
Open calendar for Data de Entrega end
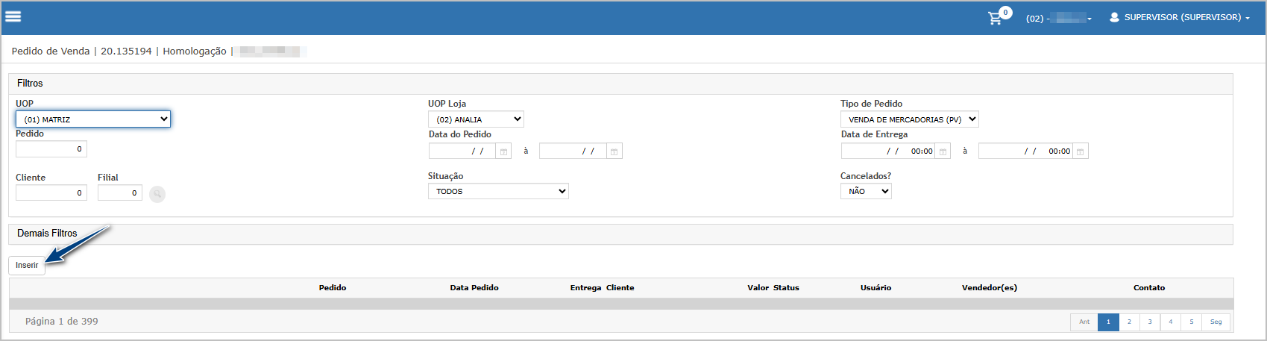click(1080, 151)
